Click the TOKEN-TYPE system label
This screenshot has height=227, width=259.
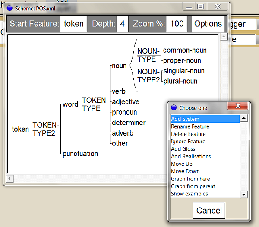(x=95, y=104)
